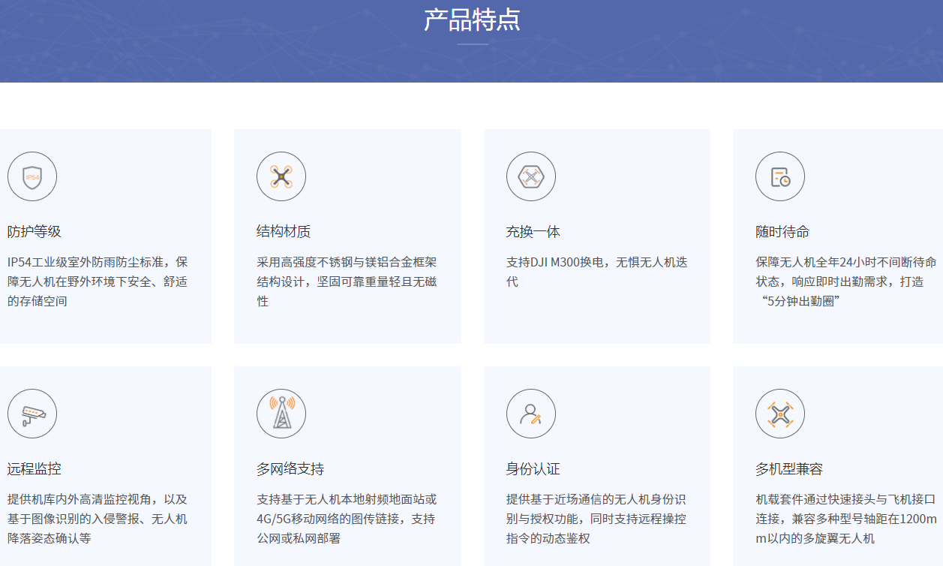This screenshot has width=943, height=566.
Task: Click the user identity authentication icon
Action: point(531,414)
